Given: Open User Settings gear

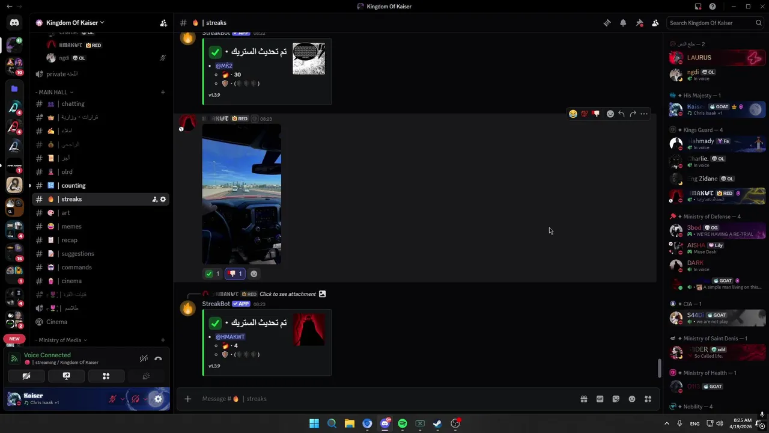Looking at the screenshot, I should pyautogui.click(x=158, y=399).
